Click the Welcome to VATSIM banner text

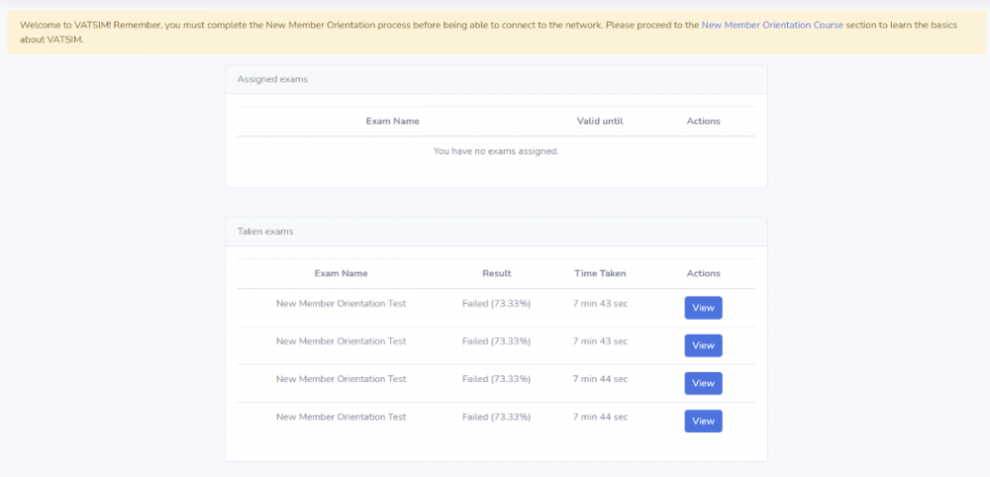coord(297,25)
